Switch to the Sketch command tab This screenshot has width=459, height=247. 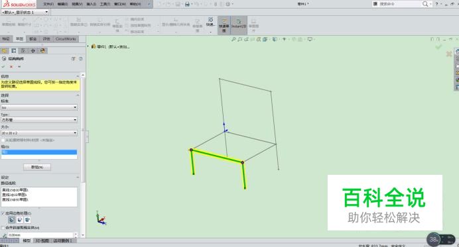click(19, 39)
